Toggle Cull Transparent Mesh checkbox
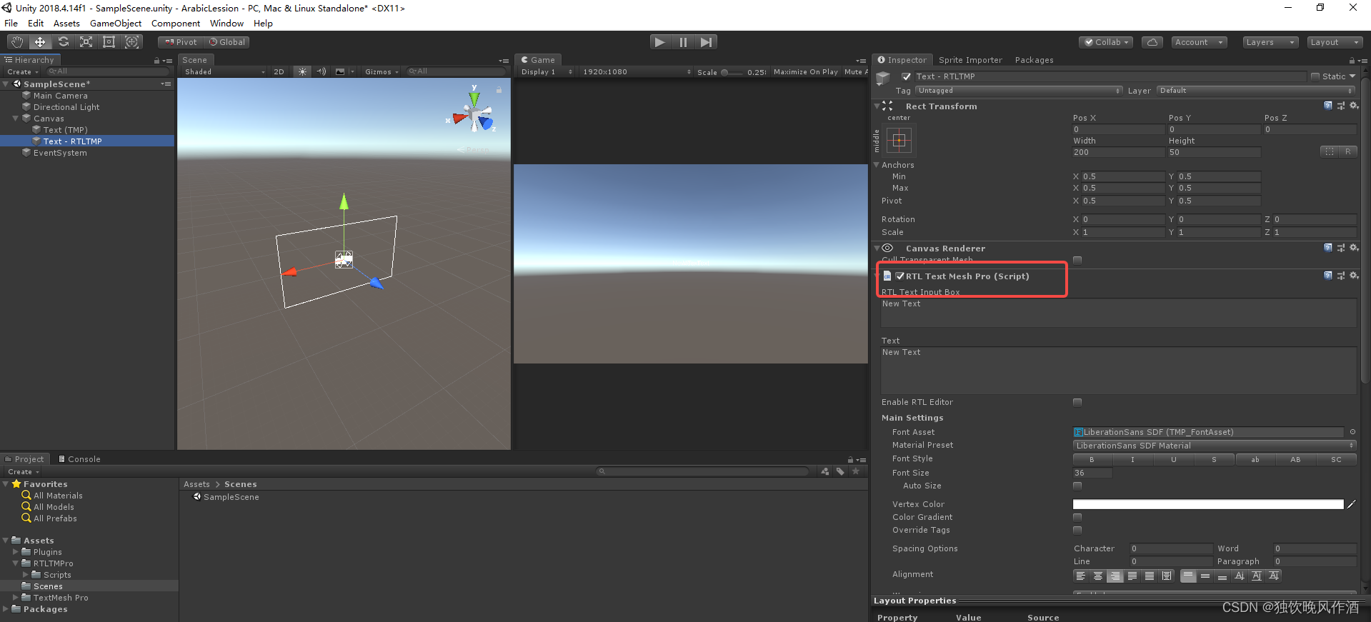 pyautogui.click(x=1077, y=260)
